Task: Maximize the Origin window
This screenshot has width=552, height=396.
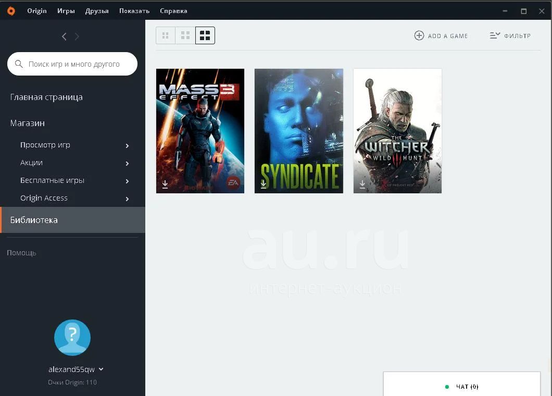Action: click(x=524, y=11)
